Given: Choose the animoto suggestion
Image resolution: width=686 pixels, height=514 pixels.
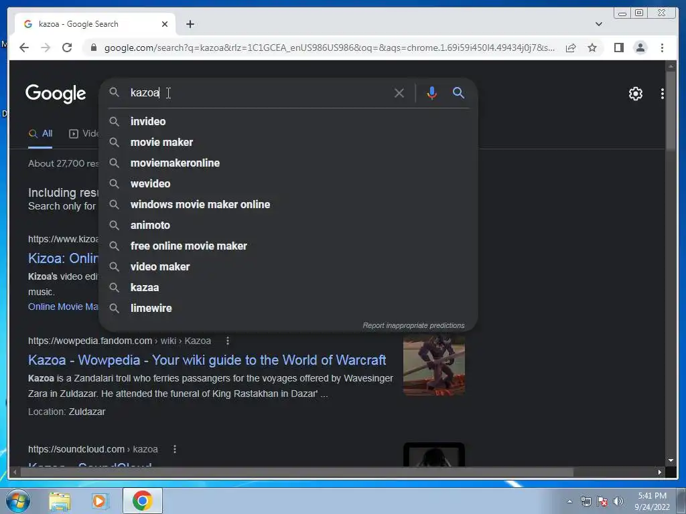Looking at the screenshot, I should [288, 225].
